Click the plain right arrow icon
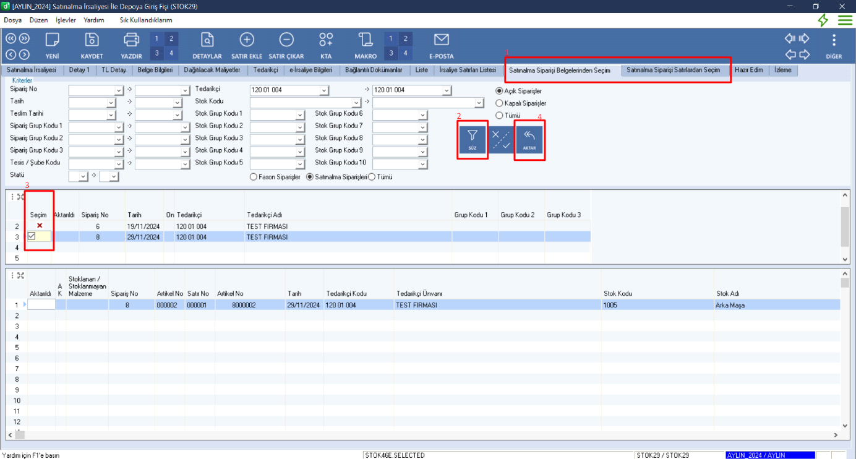Screen dimensions: 856x459 (x=804, y=54)
